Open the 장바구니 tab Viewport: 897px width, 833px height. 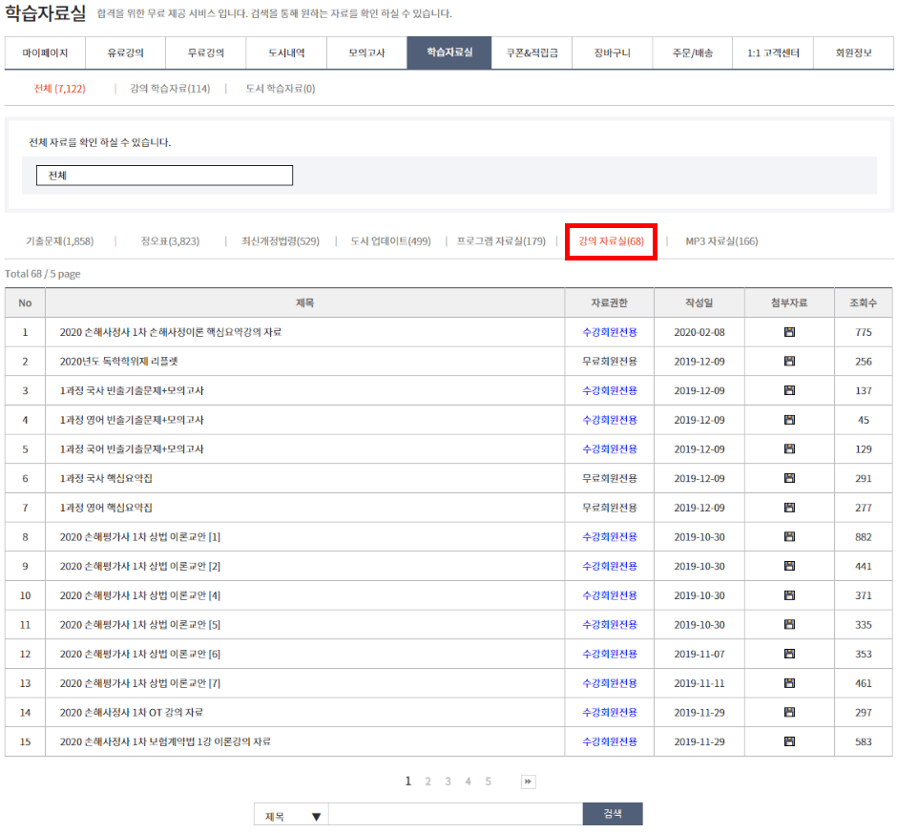coord(612,52)
